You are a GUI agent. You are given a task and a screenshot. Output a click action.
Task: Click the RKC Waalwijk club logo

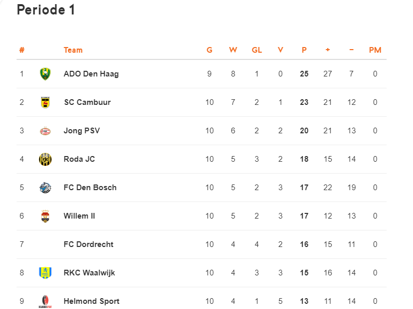[45, 273]
